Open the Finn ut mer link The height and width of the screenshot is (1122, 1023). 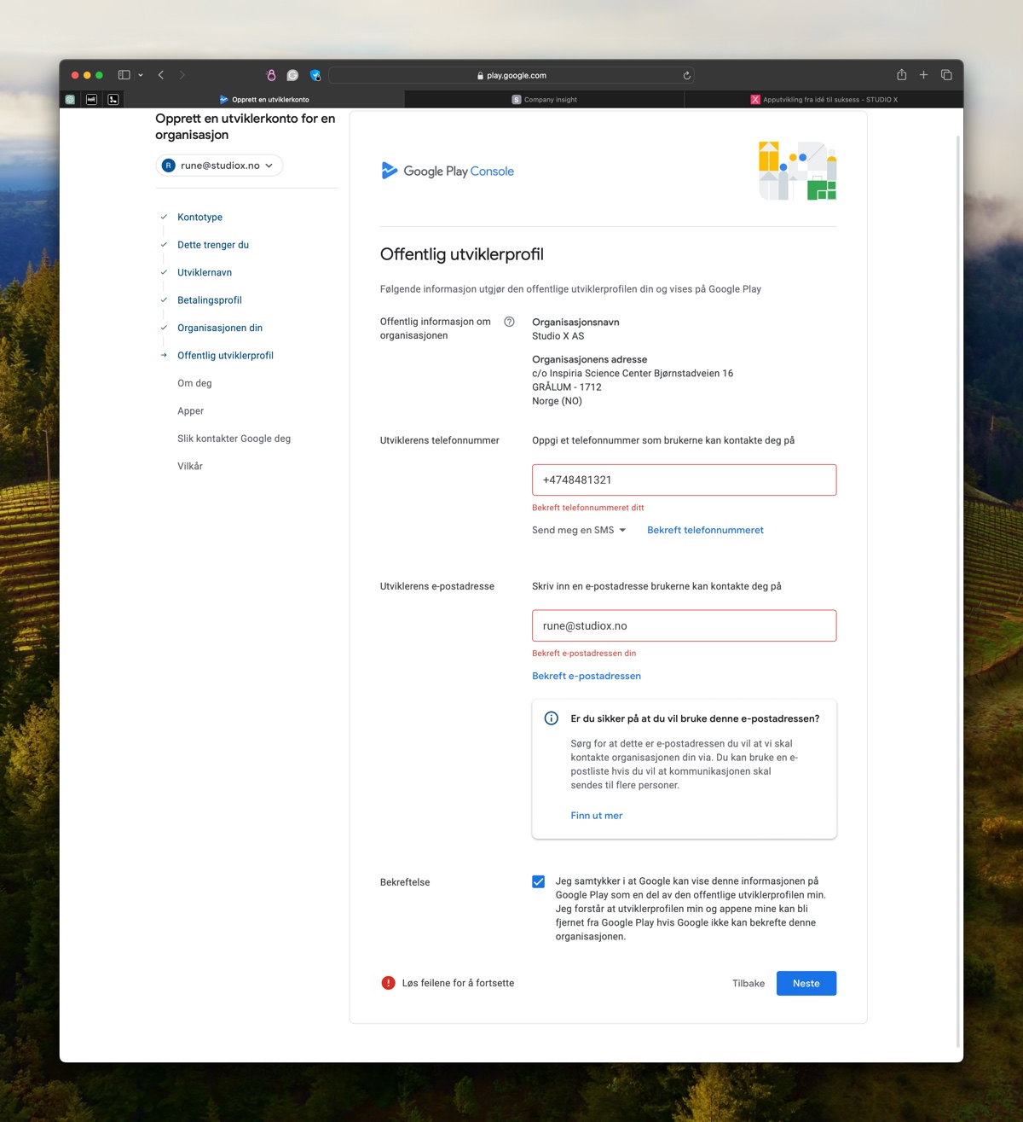597,816
